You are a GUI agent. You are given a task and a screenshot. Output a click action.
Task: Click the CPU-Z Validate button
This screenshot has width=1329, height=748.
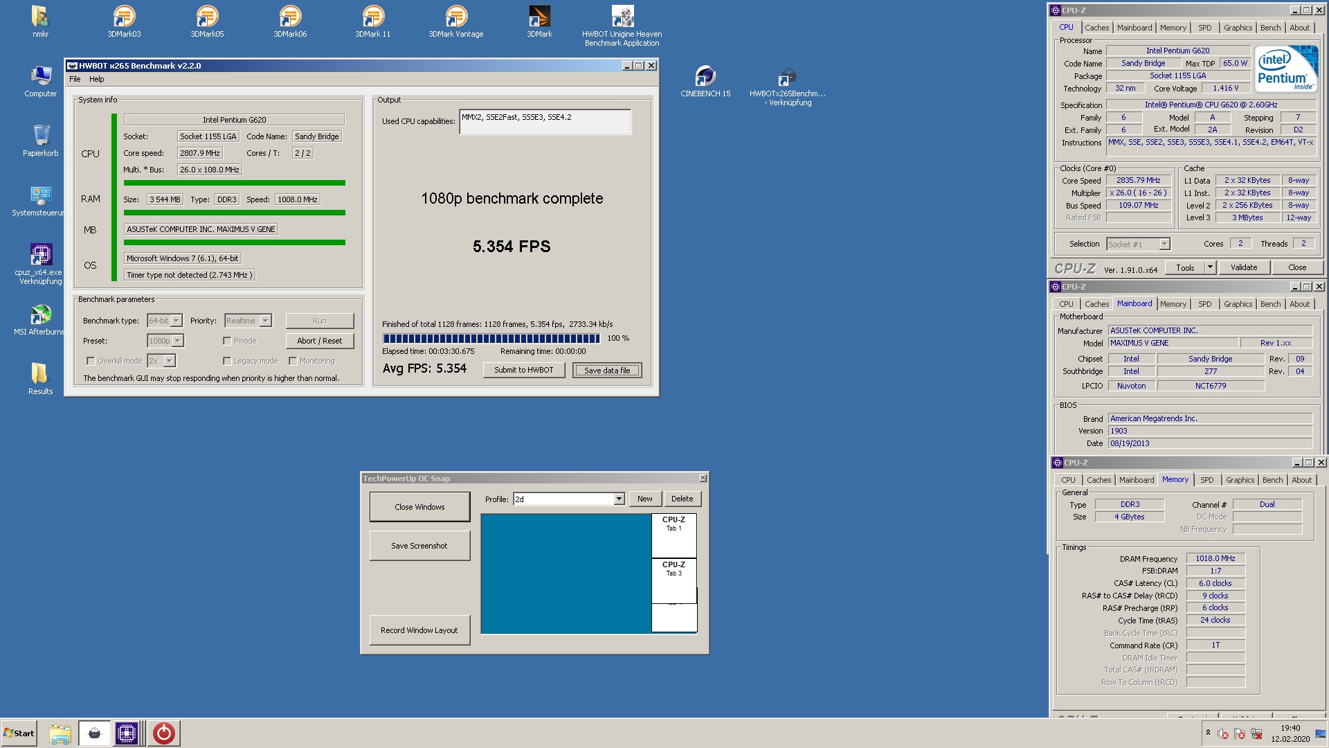coord(1243,267)
